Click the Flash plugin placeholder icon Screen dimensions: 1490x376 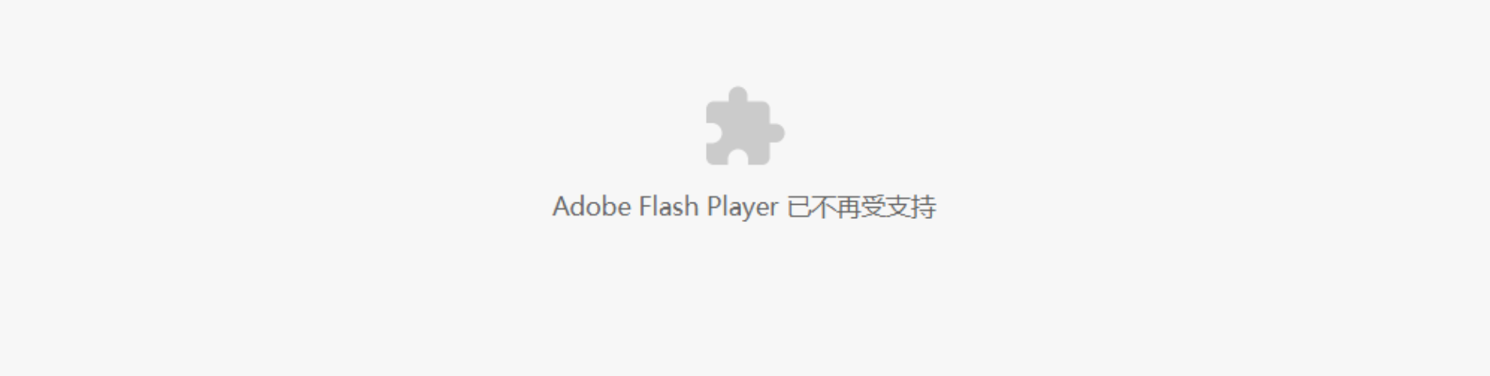pos(745,126)
